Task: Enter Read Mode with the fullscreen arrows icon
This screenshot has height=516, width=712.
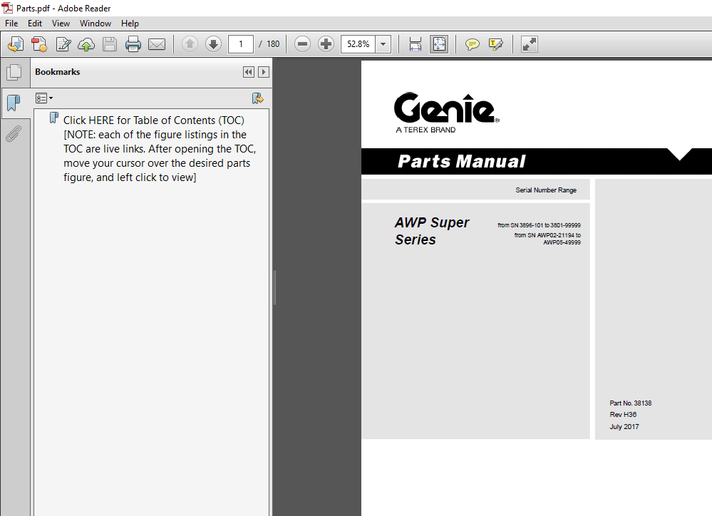Action: [529, 43]
